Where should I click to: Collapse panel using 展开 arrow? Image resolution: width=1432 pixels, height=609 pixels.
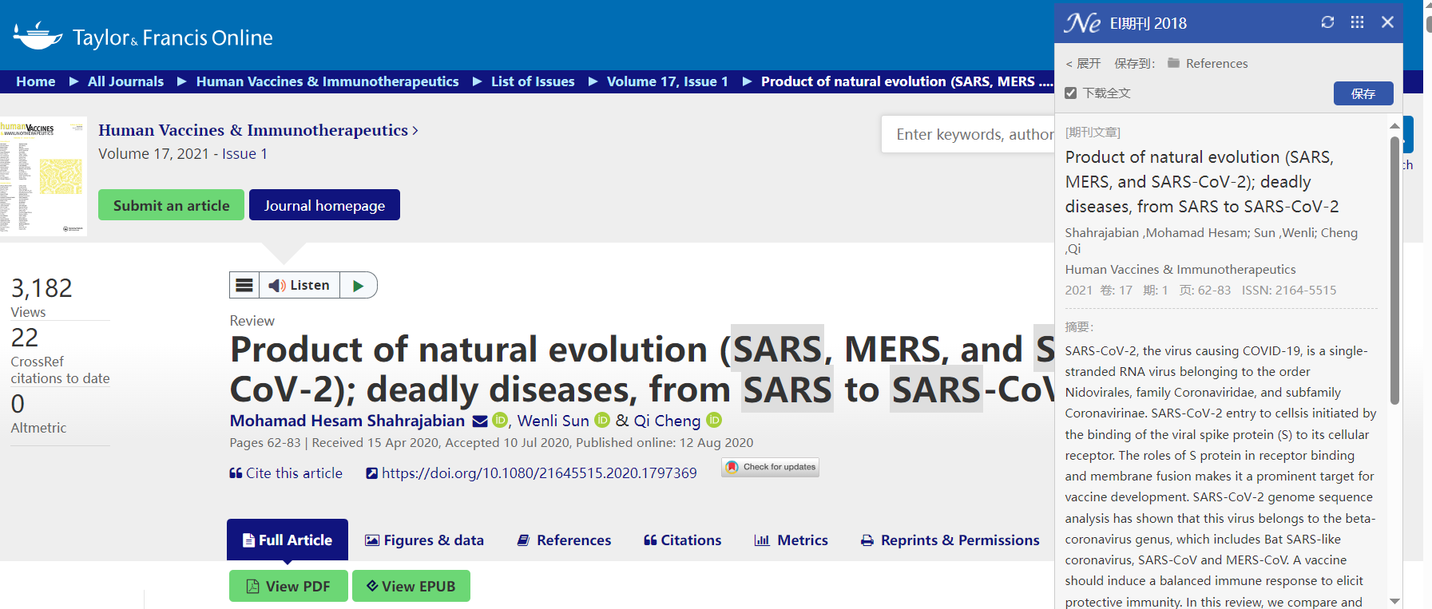[x=1083, y=63]
